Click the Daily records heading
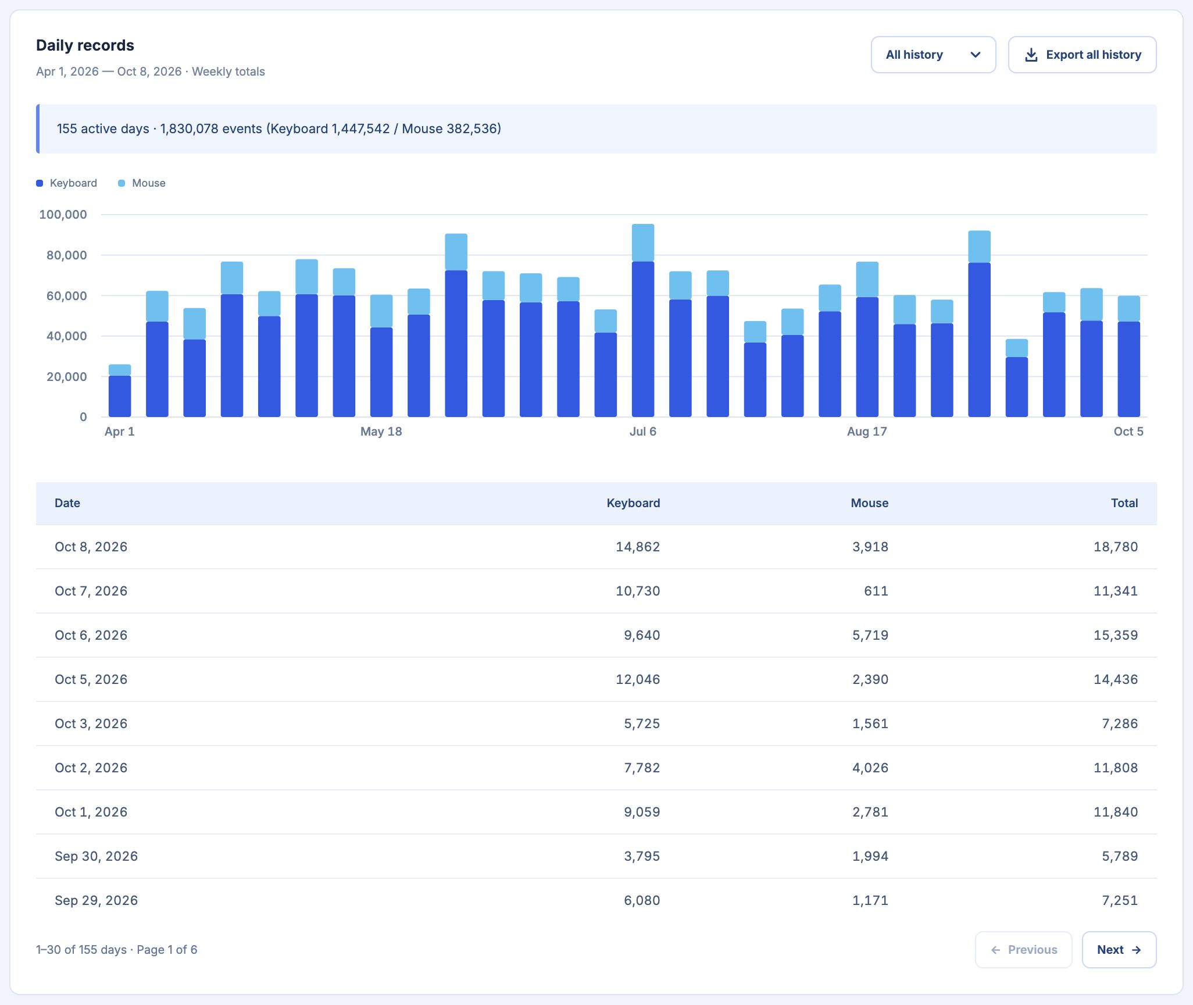 pos(85,45)
